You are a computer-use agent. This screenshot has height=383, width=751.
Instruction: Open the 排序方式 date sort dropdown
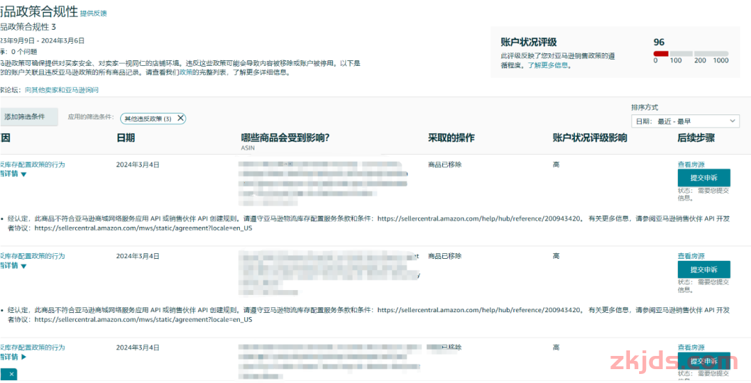686,121
